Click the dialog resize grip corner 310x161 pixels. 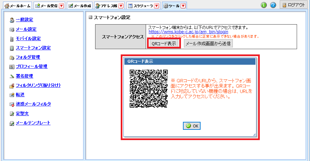coord(254,134)
